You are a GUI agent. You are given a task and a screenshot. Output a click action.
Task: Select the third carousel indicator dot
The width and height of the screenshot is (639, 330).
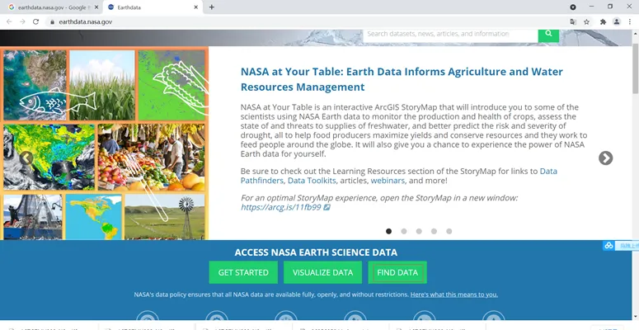click(419, 231)
